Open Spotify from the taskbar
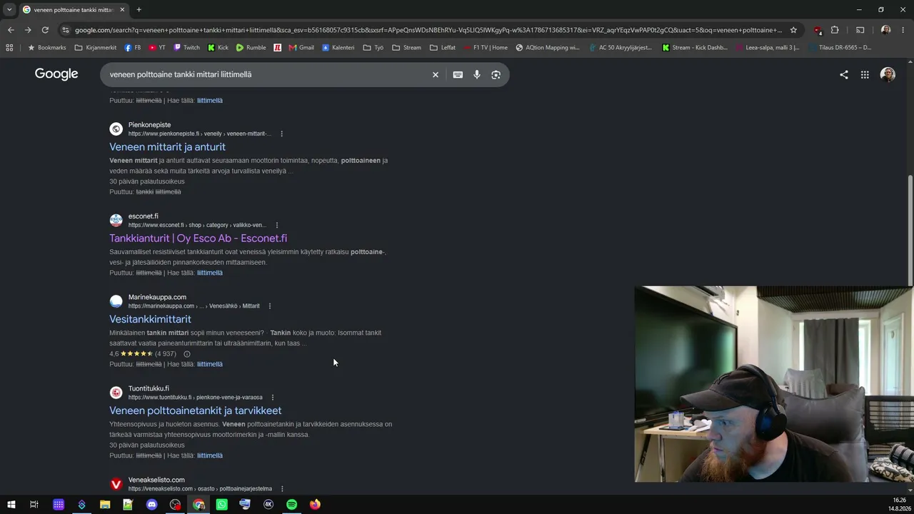The image size is (914, 514). pyautogui.click(x=291, y=505)
